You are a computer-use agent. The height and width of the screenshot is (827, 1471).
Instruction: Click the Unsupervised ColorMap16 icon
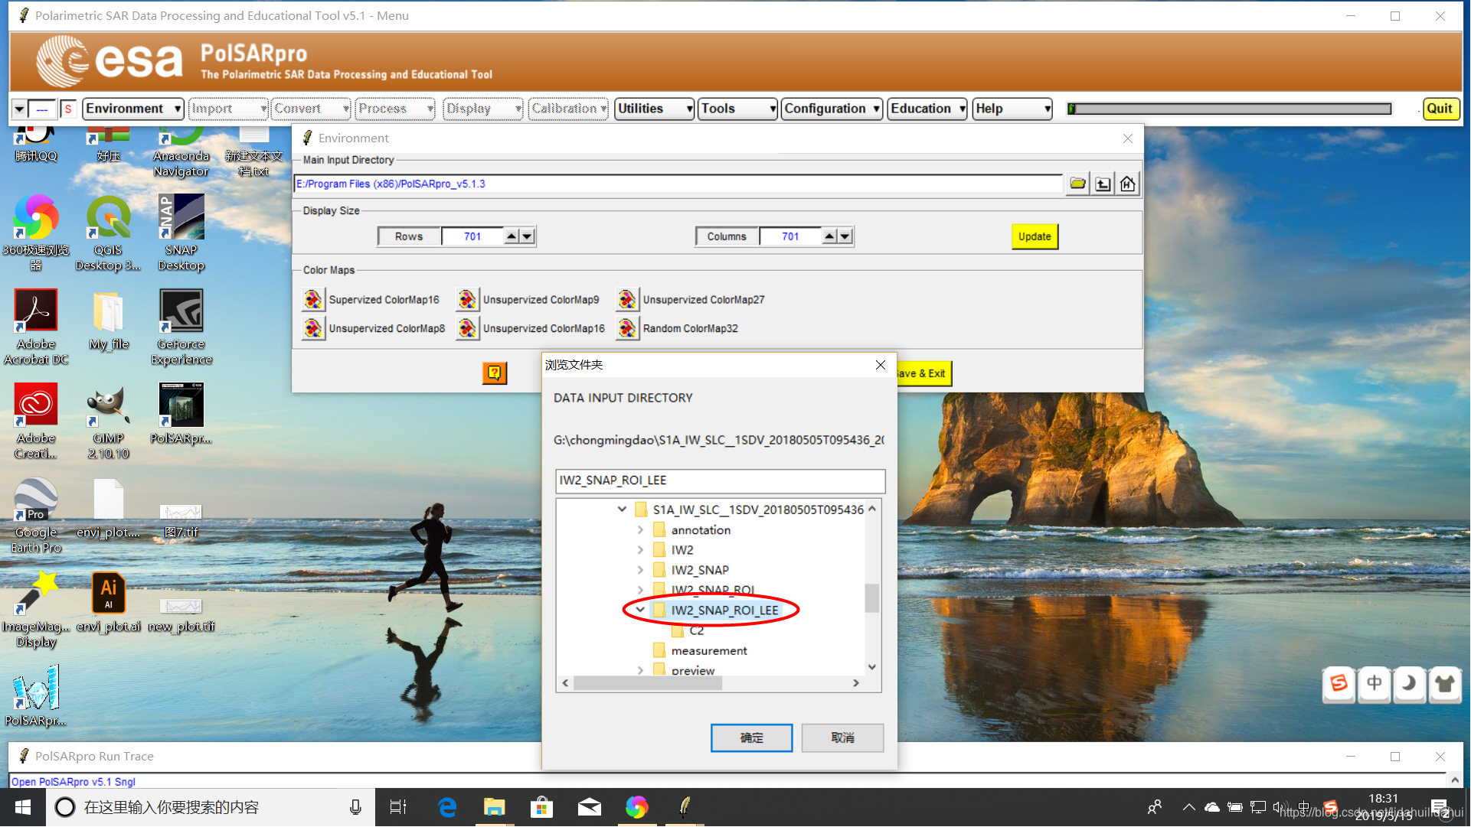[467, 328]
